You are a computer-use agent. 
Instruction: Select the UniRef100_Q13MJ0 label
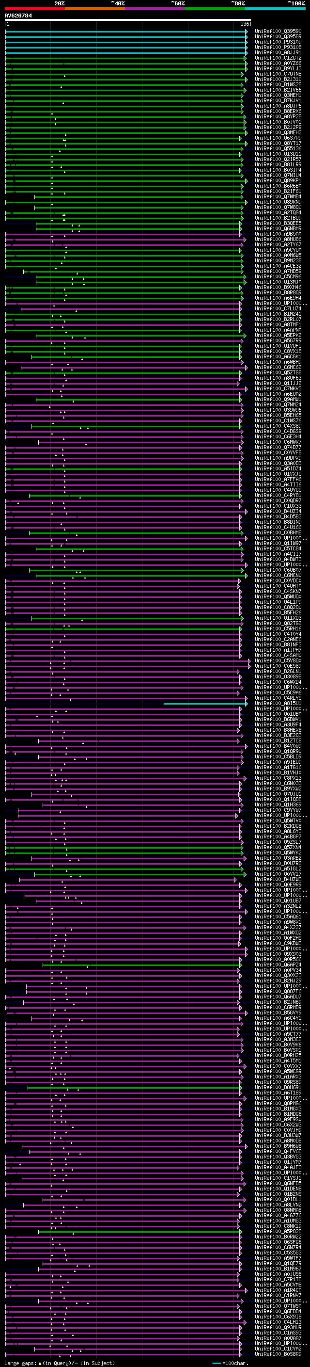(x=278, y=282)
